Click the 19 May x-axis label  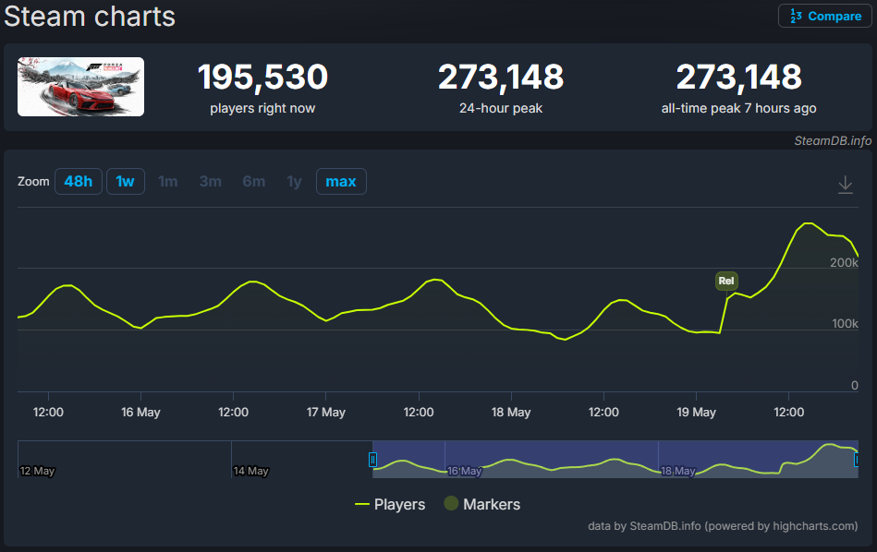click(697, 413)
